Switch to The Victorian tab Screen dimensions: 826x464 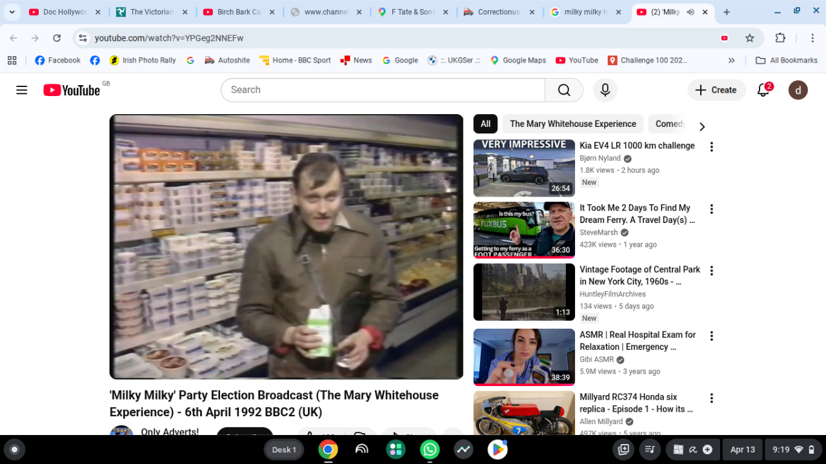[151, 12]
